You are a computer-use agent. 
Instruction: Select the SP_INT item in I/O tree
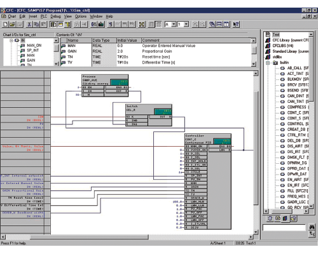pos(32,50)
